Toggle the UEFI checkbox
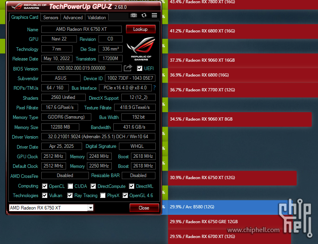The width and height of the screenshot is (318, 244). [139, 69]
